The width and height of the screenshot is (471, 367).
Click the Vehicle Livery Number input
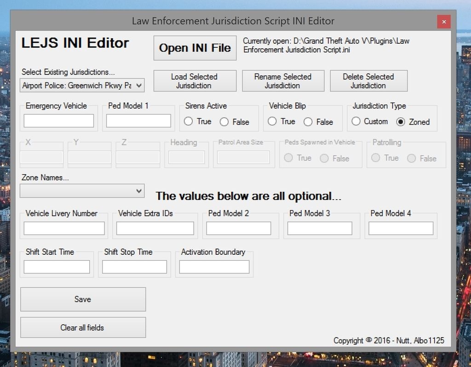coord(64,228)
